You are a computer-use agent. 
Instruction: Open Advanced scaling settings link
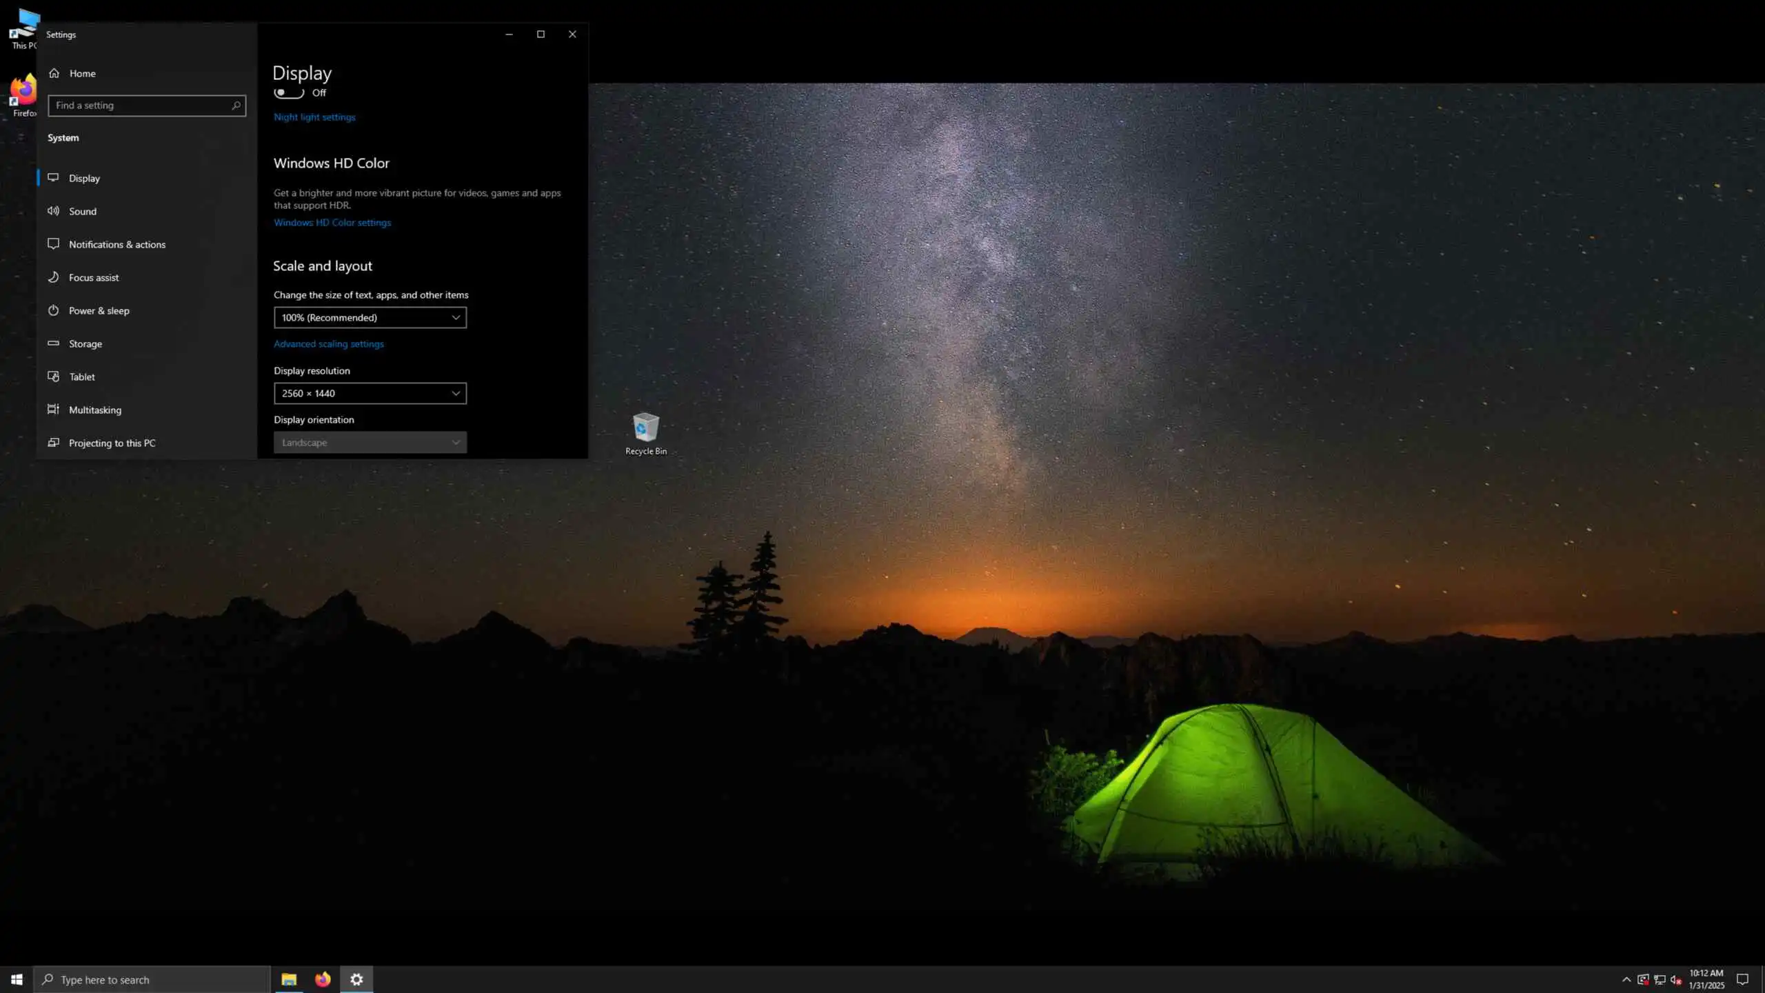click(x=329, y=344)
